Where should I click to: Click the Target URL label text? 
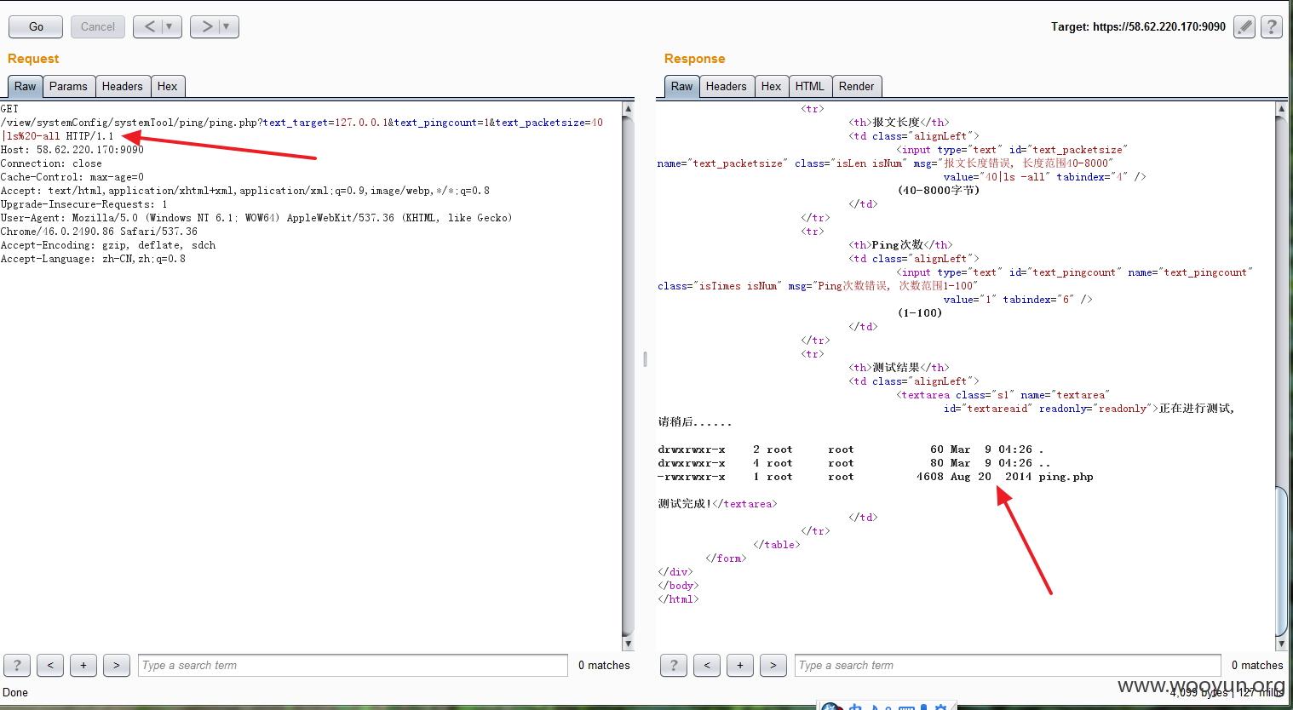(1138, 26)
